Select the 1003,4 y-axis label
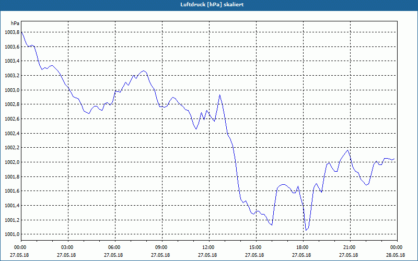 (x=12, y=61)
